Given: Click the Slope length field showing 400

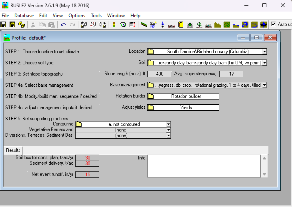Looking at the screenshot, I should click(x=159, y=74).
